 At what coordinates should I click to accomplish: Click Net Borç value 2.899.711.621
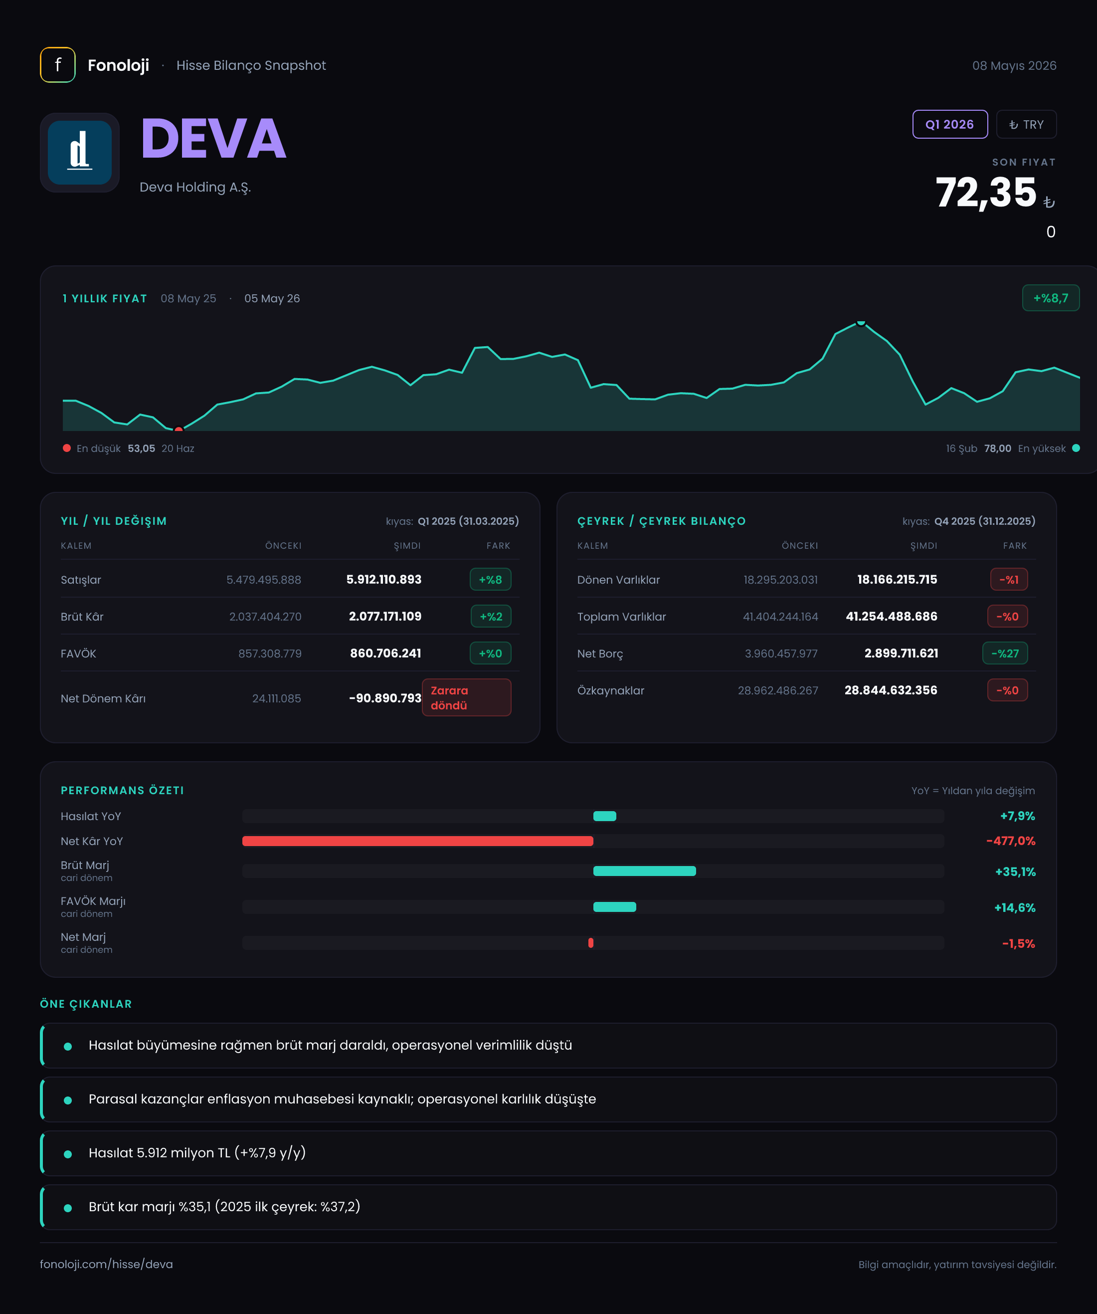[901, 653]
